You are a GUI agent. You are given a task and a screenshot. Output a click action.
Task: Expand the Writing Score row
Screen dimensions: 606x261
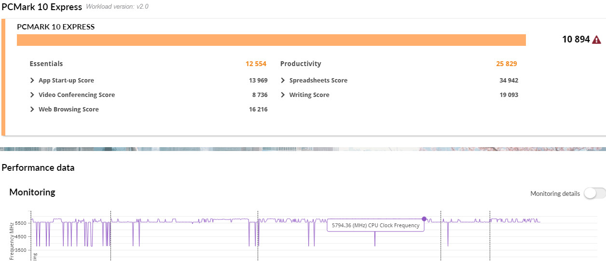283,95
